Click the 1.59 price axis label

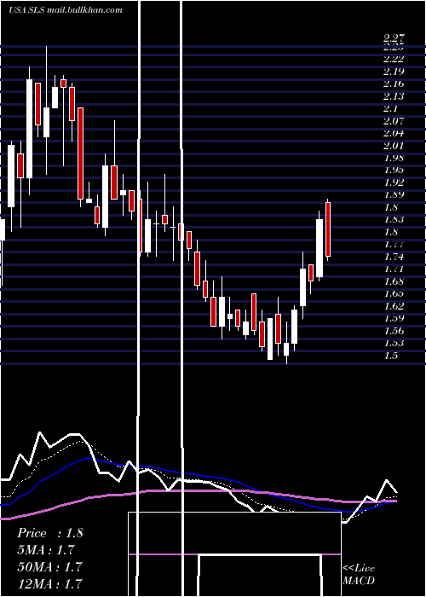pyautogui.click(x=394, y=318)
